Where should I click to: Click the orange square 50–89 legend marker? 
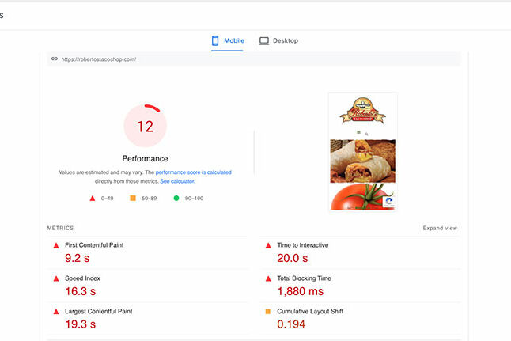point(134,199)
